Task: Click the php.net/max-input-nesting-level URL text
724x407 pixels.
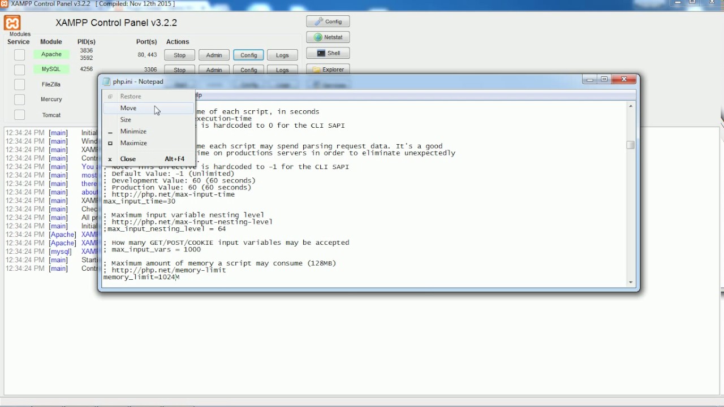Action: 192,222
